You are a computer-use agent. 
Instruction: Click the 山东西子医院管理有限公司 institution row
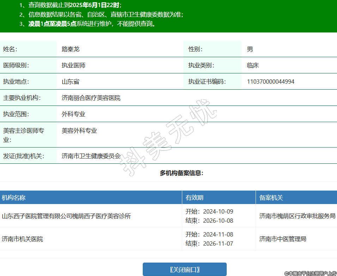tap(66, 216)
